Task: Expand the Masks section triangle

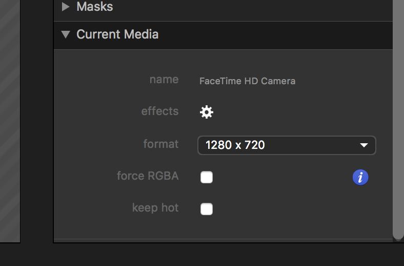Action: tap(66, 7)
